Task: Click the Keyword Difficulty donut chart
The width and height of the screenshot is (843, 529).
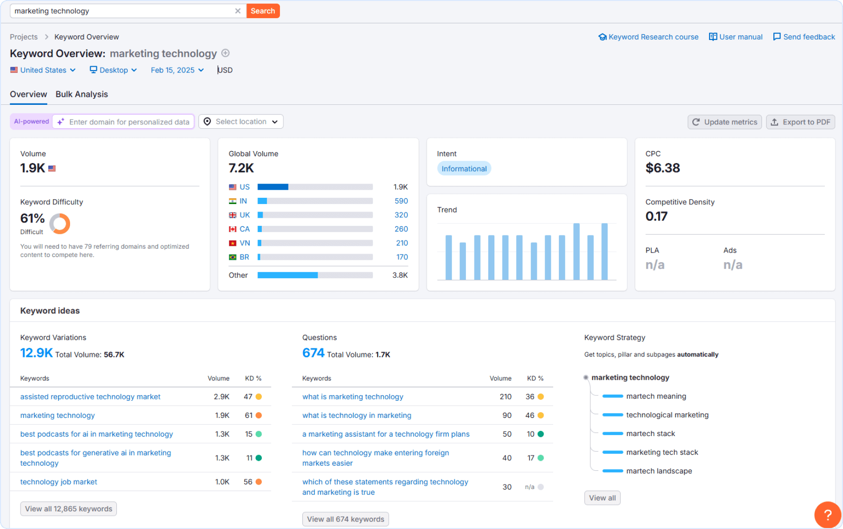Action: click(60, 224)
